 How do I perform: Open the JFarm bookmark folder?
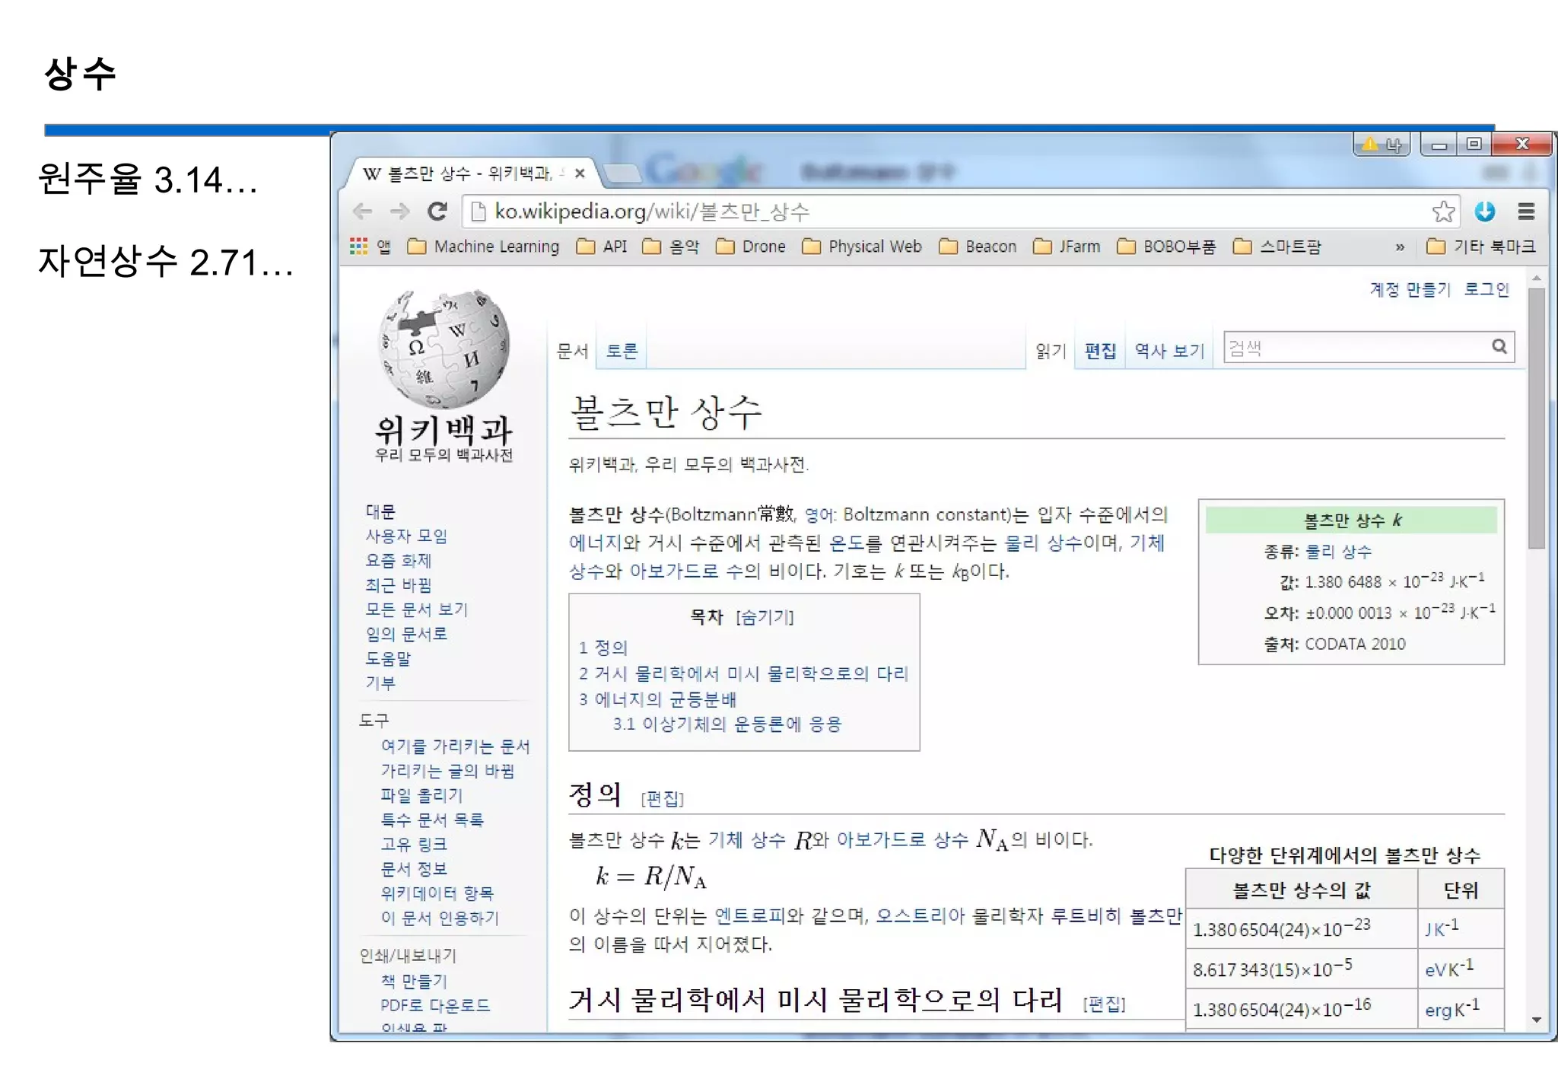pyautogui.click(x=1067, y=247)
